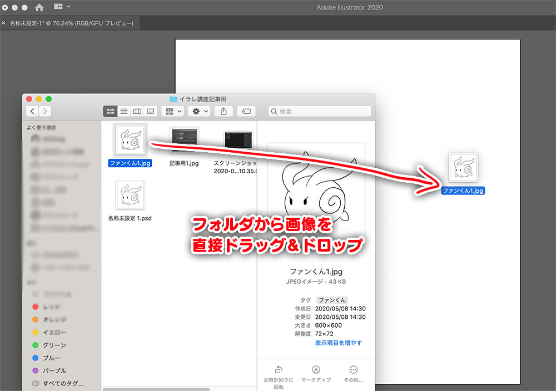Click the 表示項目を増やす link
Screen dimensions: 556x391
pyautogui.click(x=338, y=343)
